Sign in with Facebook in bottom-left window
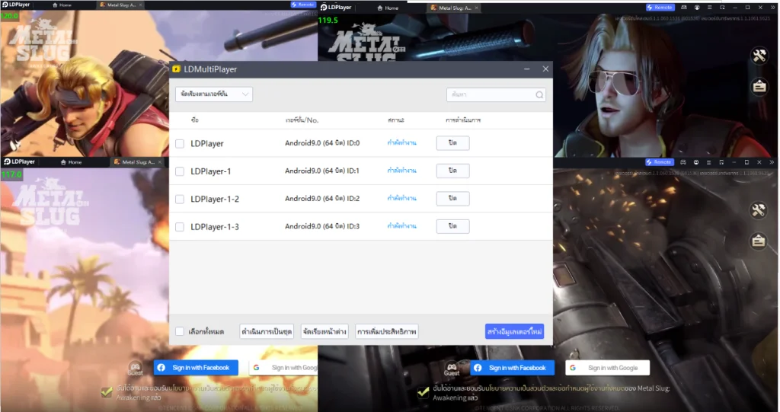This screenshot has width=780, height=412. 196,368
